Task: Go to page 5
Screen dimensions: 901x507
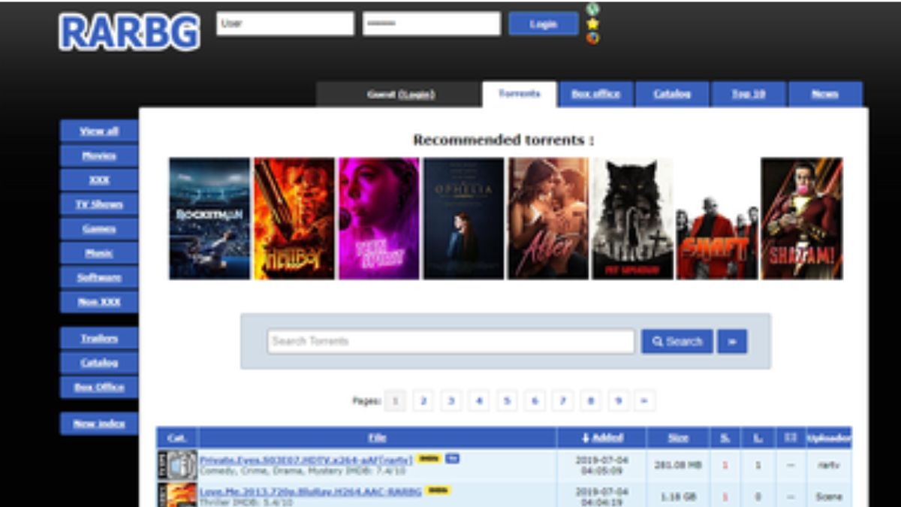Action: [x=507, y=401]
